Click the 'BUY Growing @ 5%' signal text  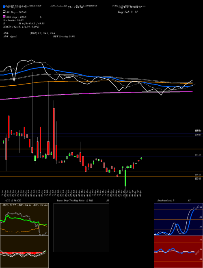[64, 37]
